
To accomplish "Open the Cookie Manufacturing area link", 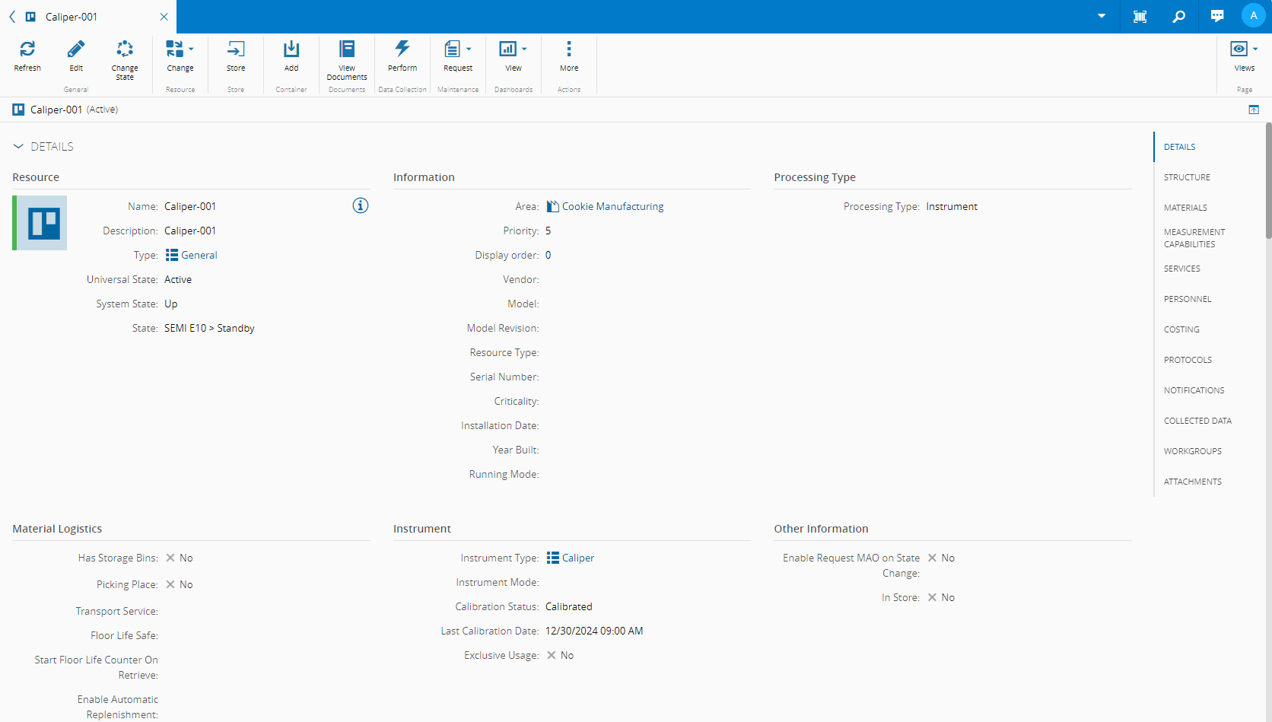I will 612,207.
